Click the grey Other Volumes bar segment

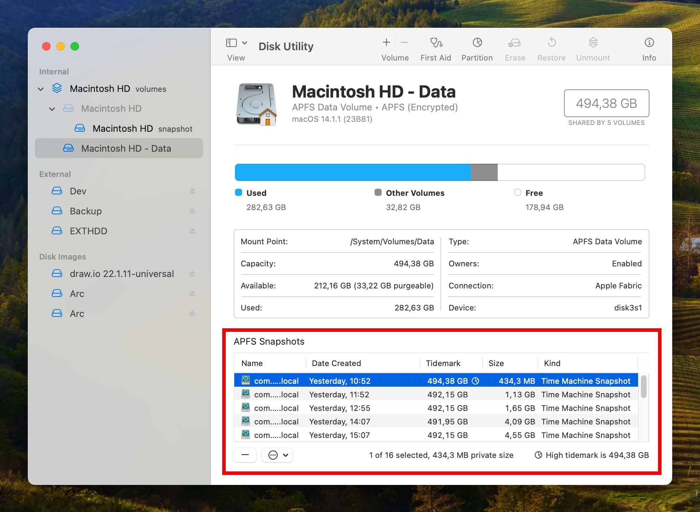point(484,172)
